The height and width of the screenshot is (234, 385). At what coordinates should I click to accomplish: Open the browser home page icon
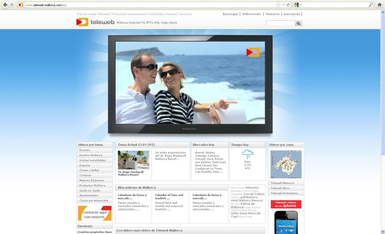coord(380,5)
